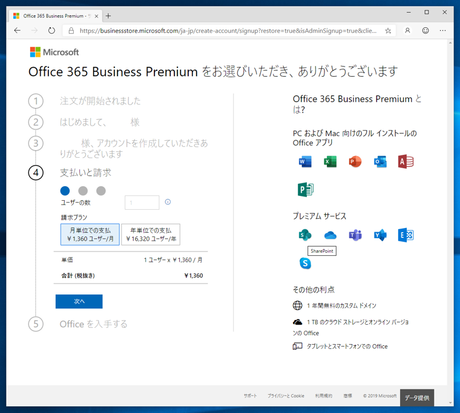Click the info icon beside user count
The image size is (460, 413).
tap(168, 202)
